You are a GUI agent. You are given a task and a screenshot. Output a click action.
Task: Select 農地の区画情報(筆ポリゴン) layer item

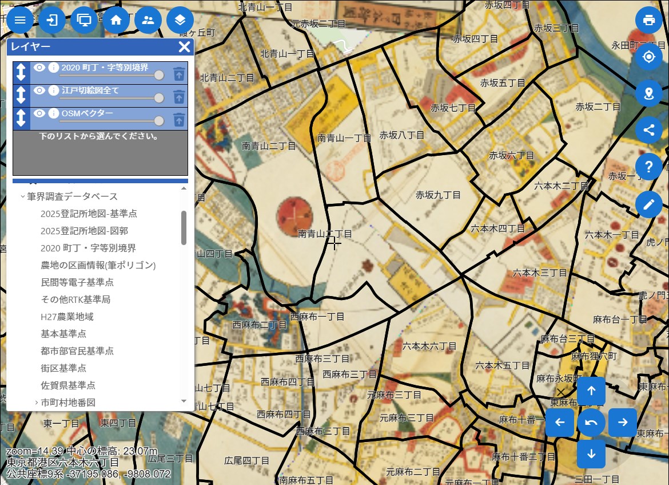[98, 265]
